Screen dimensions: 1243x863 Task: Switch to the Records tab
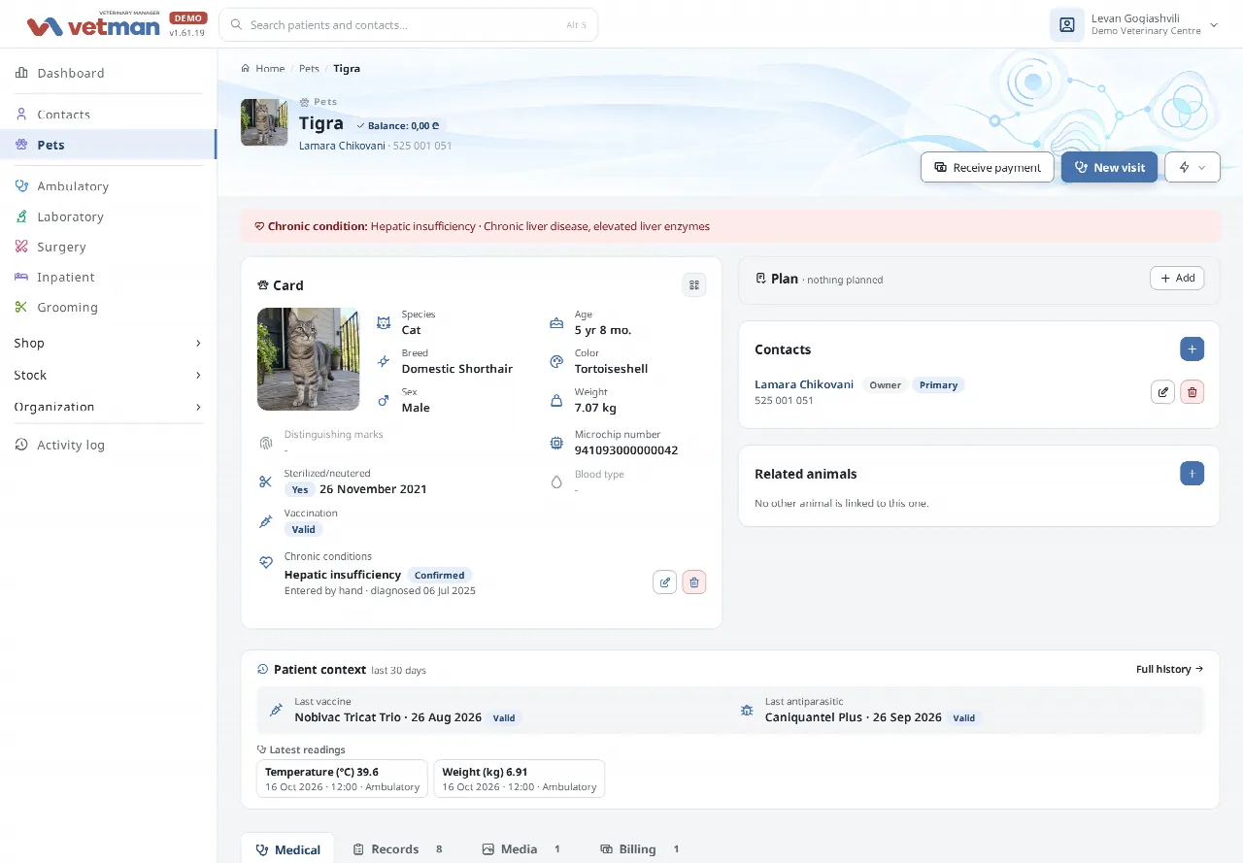[x=397, y=848]
